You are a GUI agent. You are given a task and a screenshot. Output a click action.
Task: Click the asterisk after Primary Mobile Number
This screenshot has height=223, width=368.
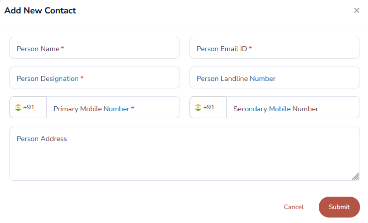pyautogui.click(x=133, y=108)
